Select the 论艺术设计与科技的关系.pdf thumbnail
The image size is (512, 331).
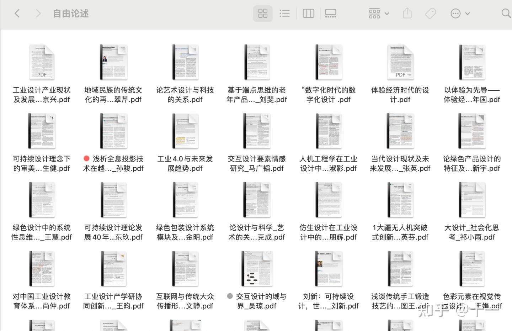185,62
